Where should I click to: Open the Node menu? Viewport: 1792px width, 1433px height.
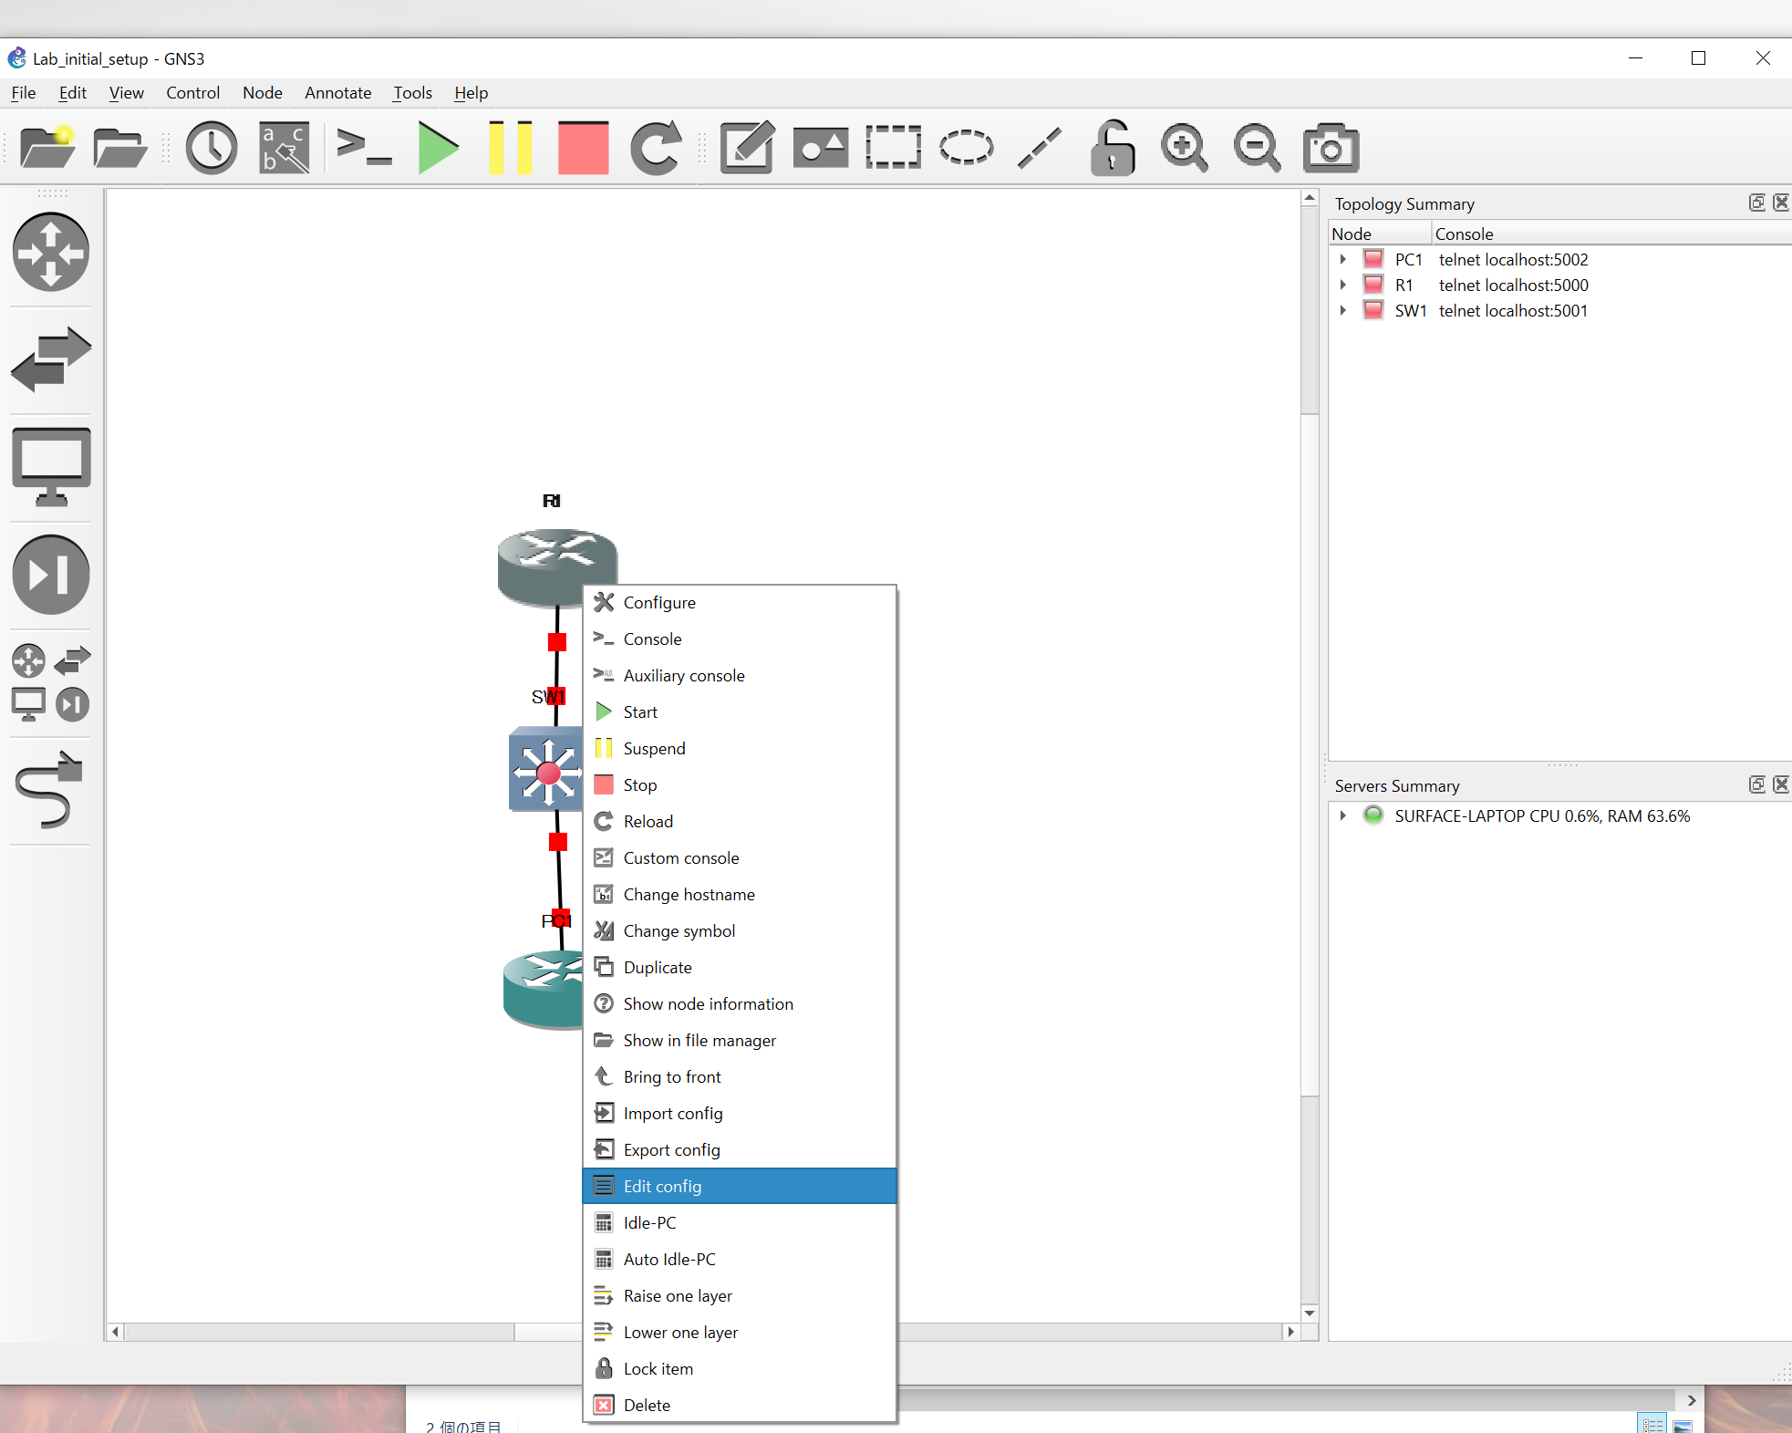[263, 92]
